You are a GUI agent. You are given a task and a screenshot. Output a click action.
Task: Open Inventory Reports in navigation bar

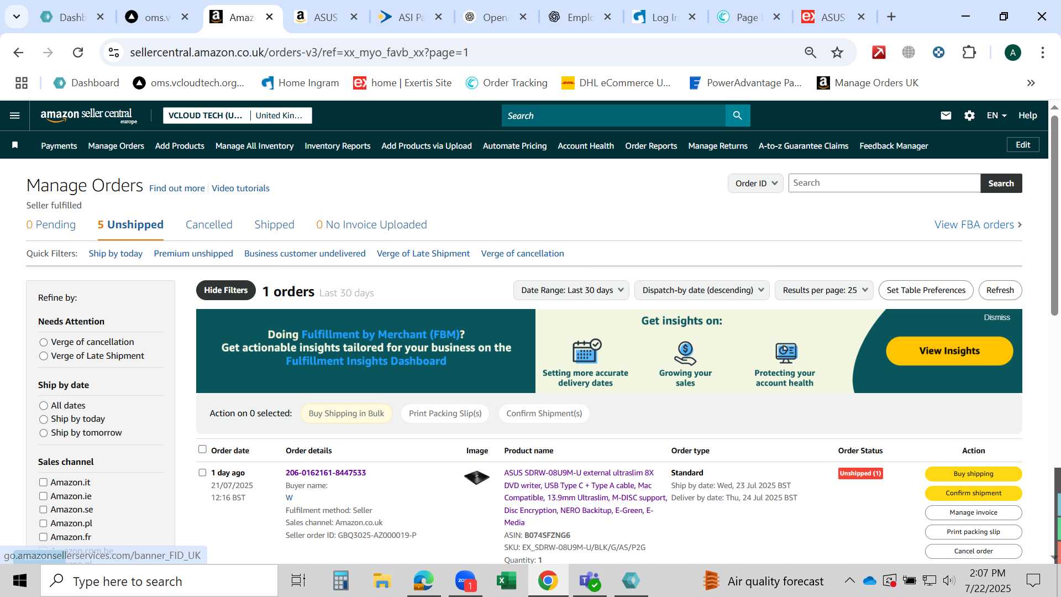(337, 146)
